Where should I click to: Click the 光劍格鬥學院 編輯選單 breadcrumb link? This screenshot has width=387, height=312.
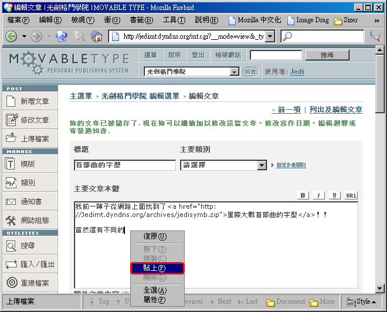pyautogui.click(x=141, y=96)
